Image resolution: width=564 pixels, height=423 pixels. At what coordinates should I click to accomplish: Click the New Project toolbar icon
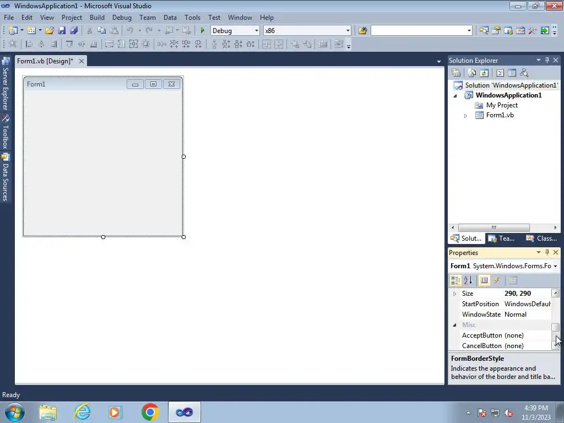point(13,31)
